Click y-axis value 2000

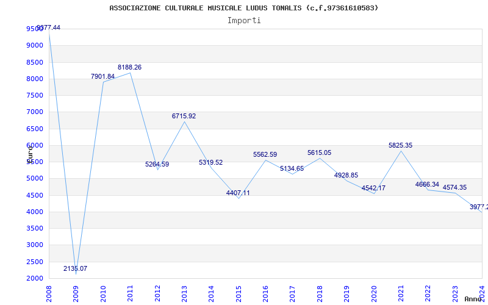click(35, 279)
